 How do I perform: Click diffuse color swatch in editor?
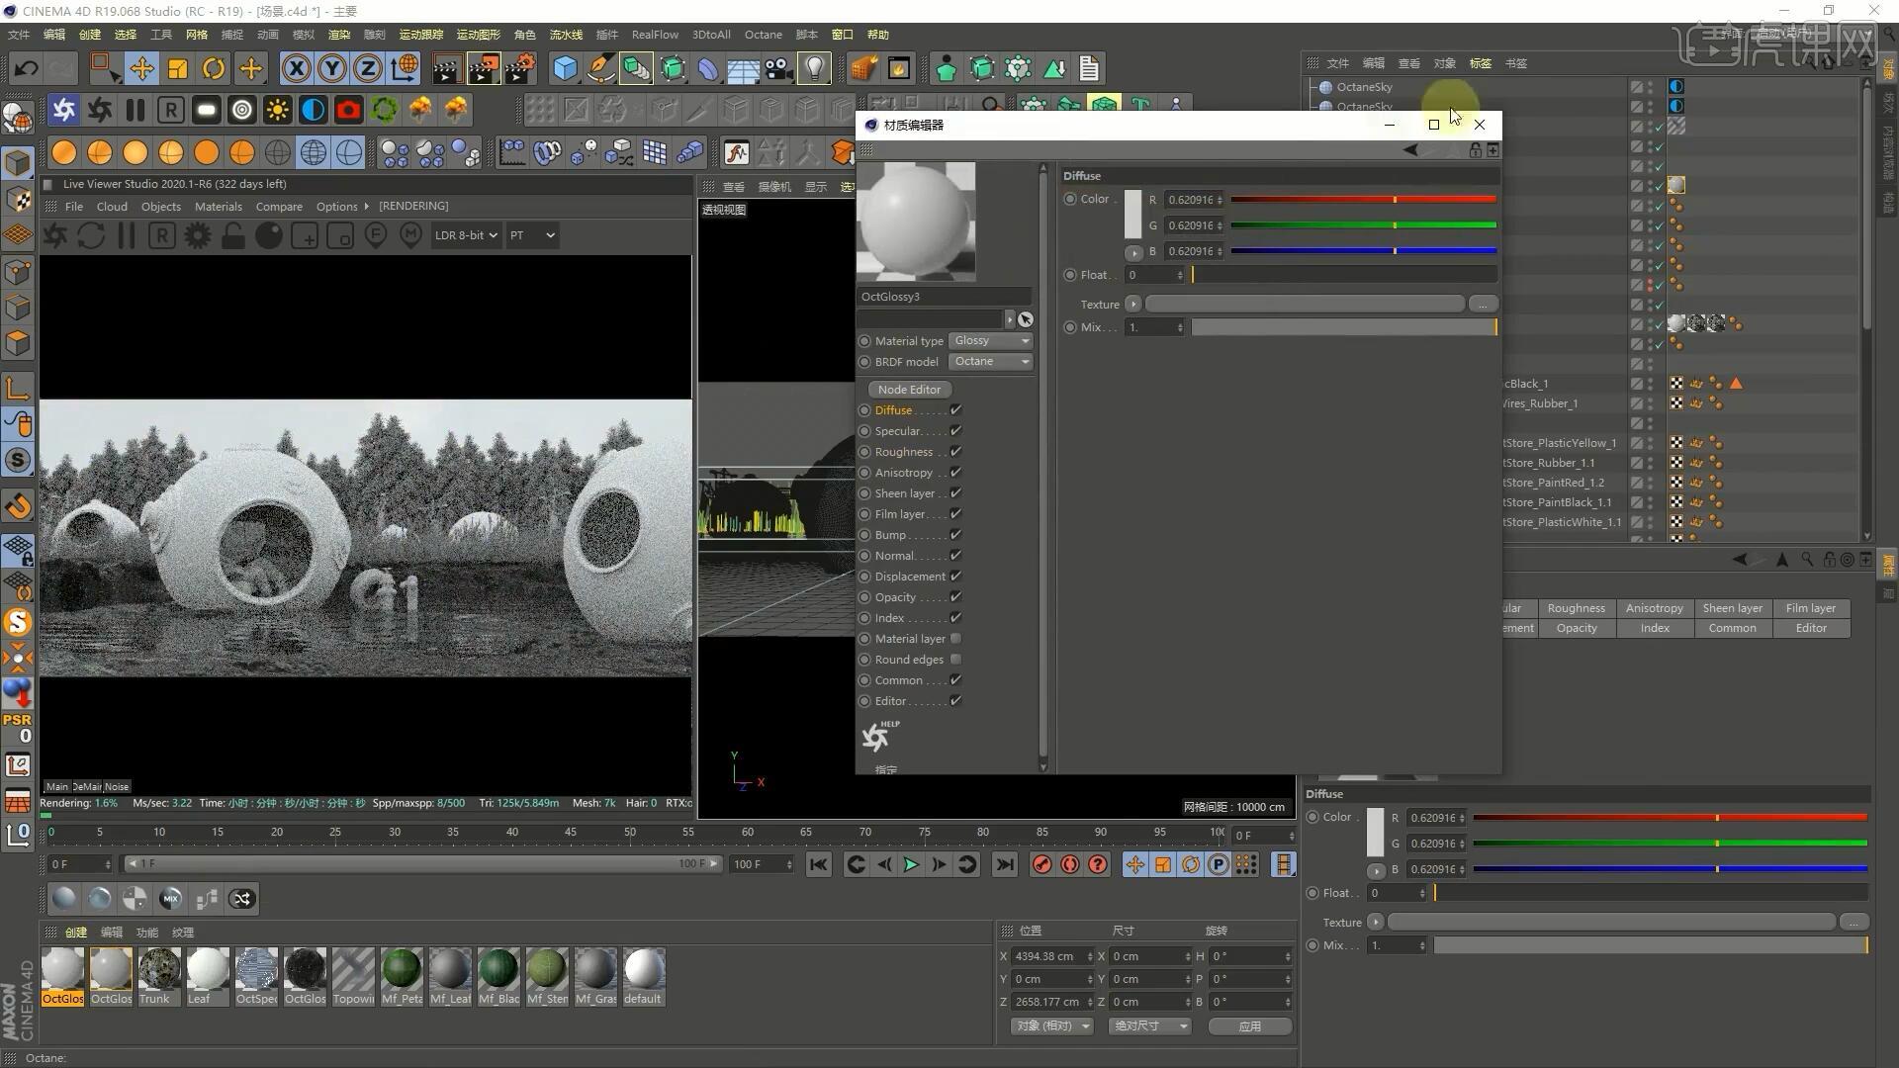click(x=1132, y=215)
